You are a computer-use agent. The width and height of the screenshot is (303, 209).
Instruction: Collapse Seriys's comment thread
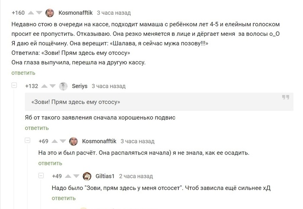pos(14,85)
